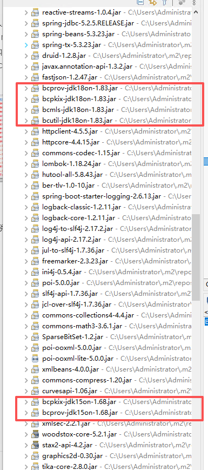Click the vertical scrollbar thumb
208x470 pixels.
click(x=196, y=257)
